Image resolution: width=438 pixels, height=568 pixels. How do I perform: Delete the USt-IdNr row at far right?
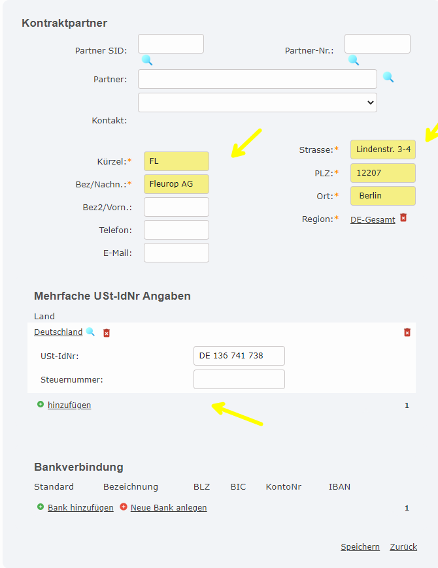(407, 332)
